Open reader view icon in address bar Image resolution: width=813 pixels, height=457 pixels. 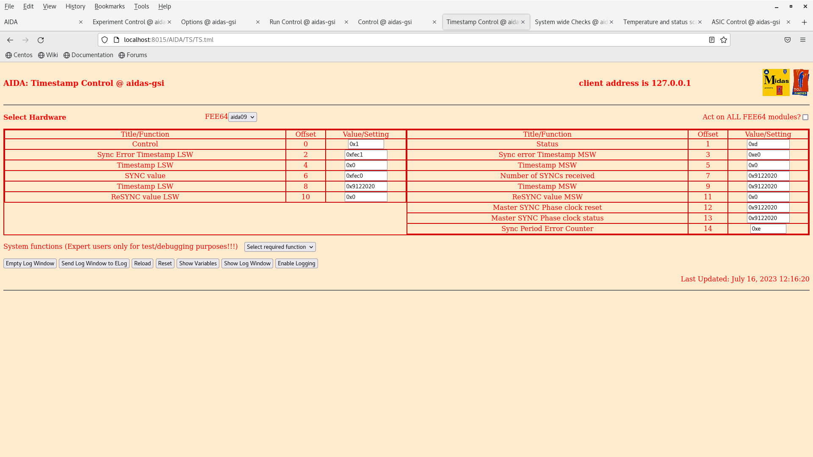[712, 40]
